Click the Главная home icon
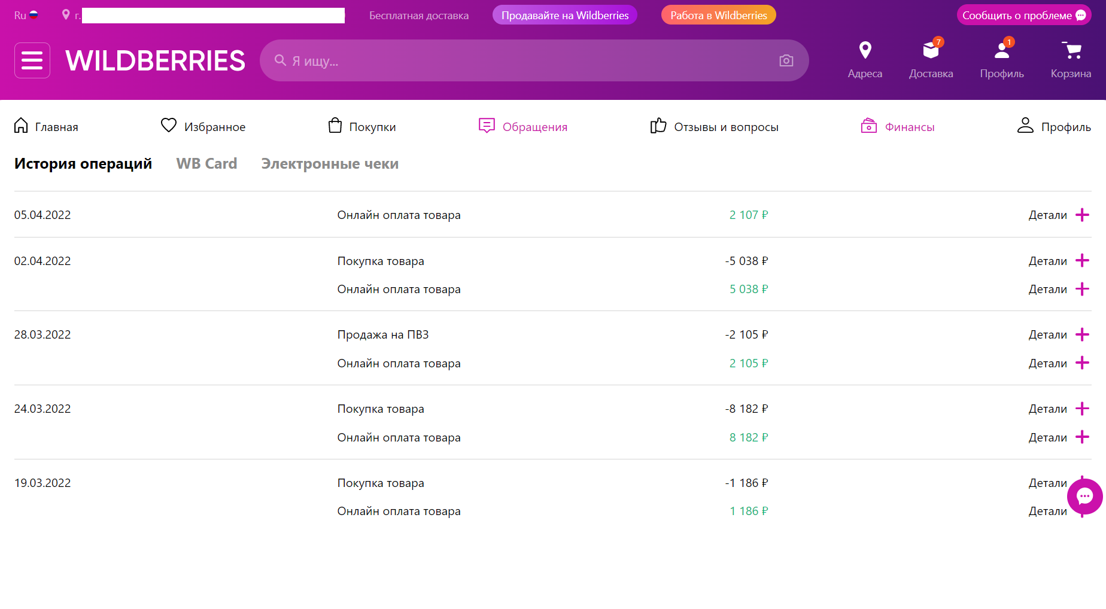The image size is (1106, 609). 21,126
